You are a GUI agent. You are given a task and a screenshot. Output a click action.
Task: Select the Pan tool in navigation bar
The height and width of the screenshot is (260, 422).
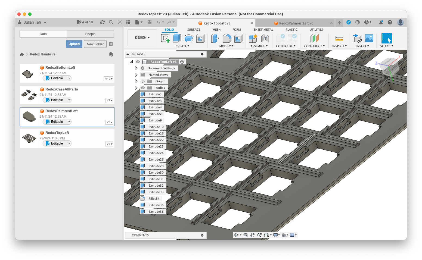(x=252, y=235)
